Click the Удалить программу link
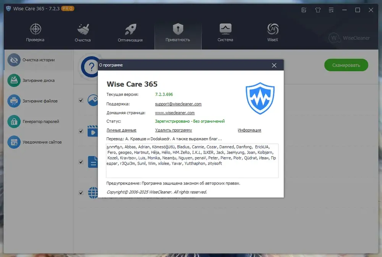This screenshot has height=257, width=382. point(173,130)
